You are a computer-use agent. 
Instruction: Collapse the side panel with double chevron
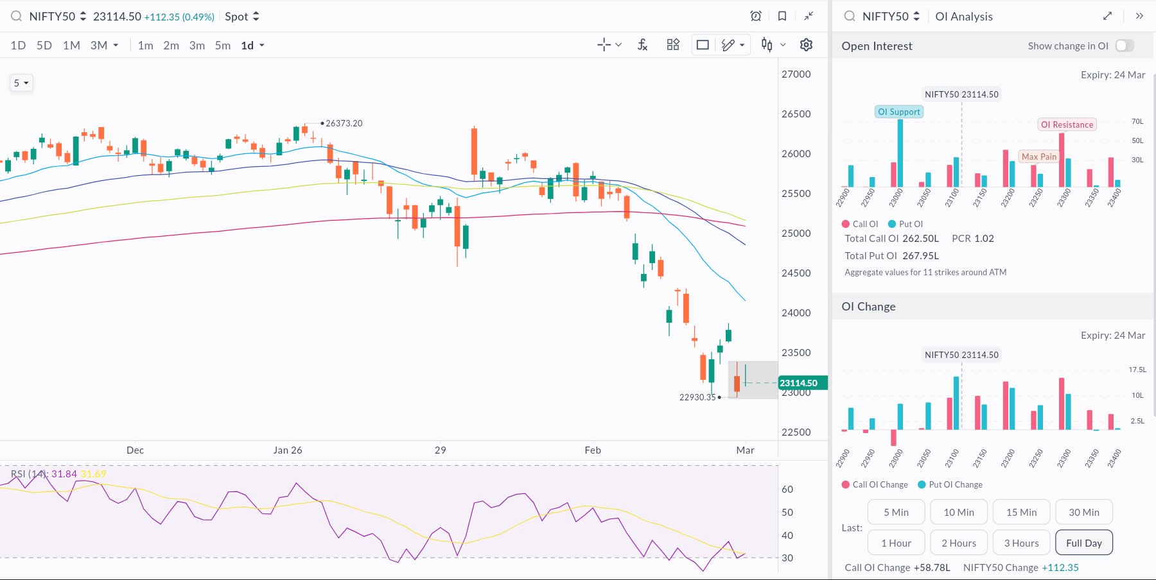pyautogui.click(x=1139, y=16)
